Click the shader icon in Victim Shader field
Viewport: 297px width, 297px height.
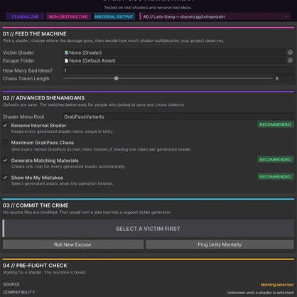tap(67, 53)
